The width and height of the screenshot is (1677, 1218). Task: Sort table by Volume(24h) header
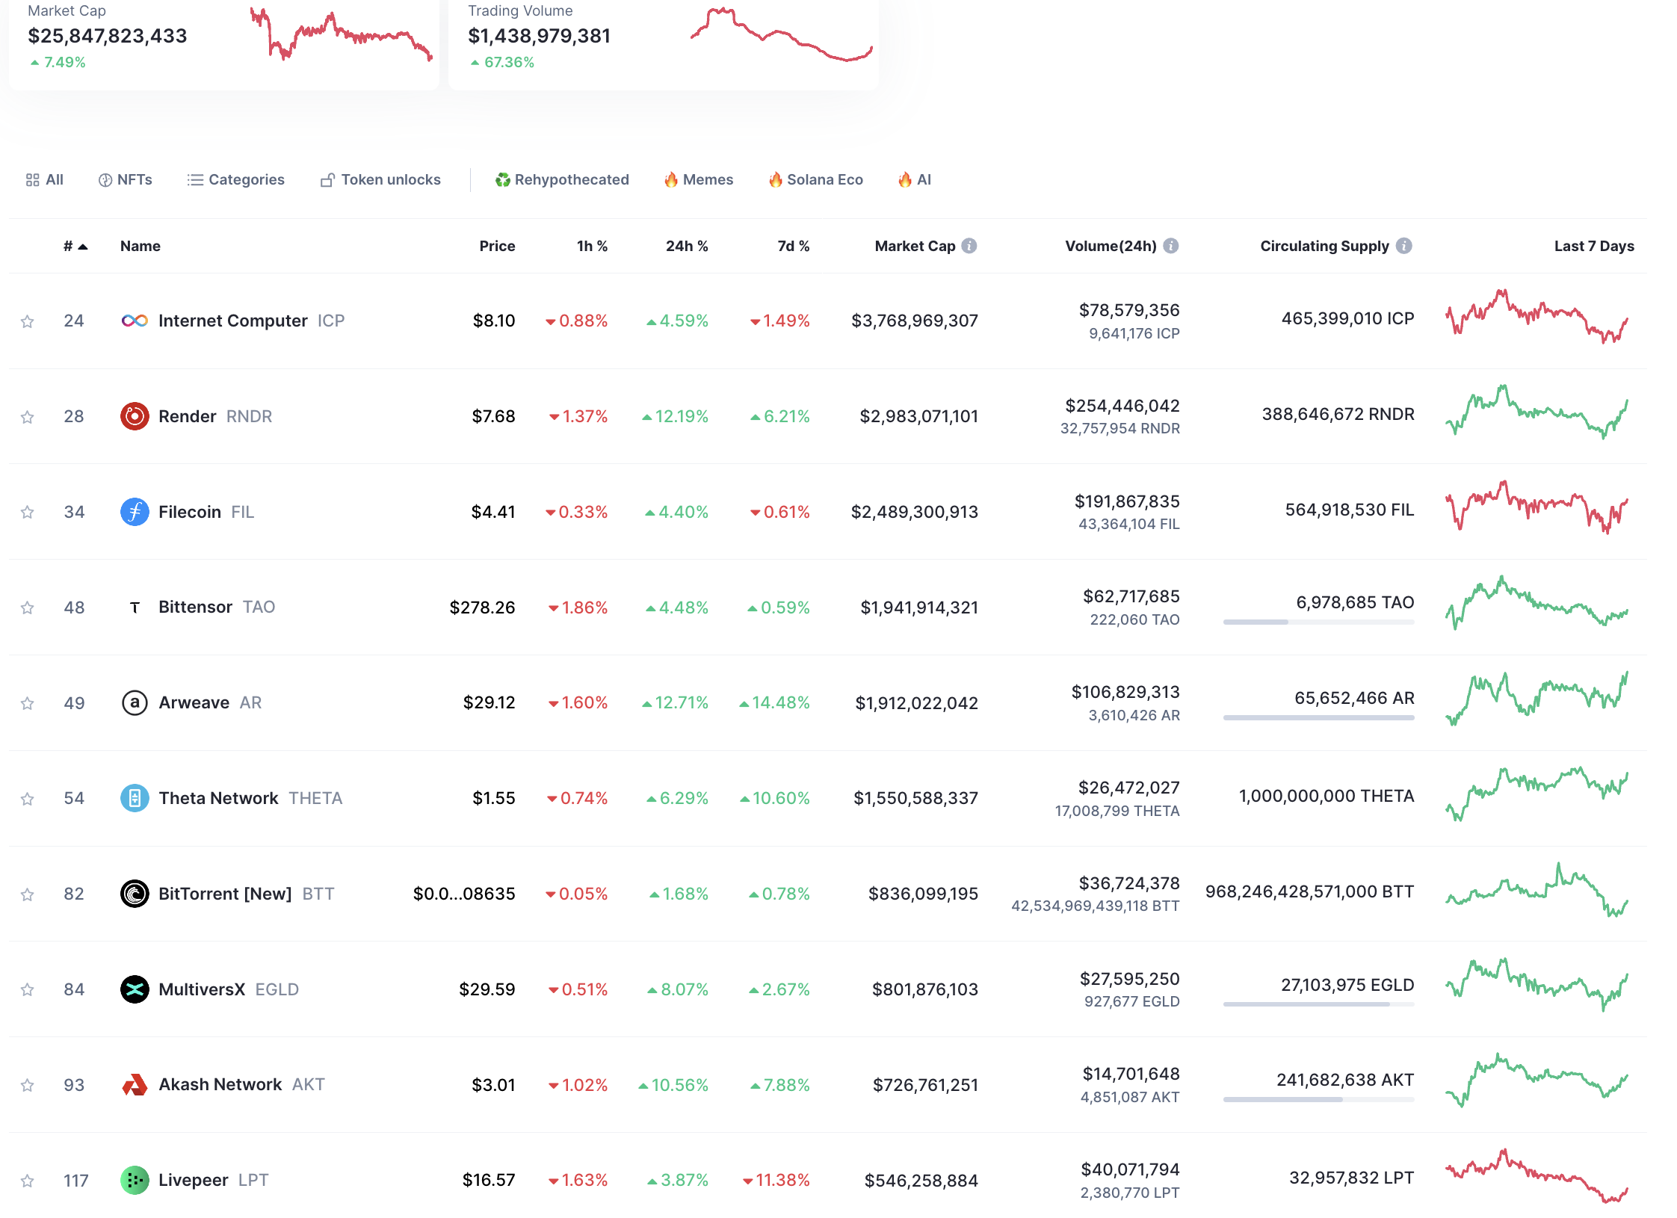click(1111, 246)
